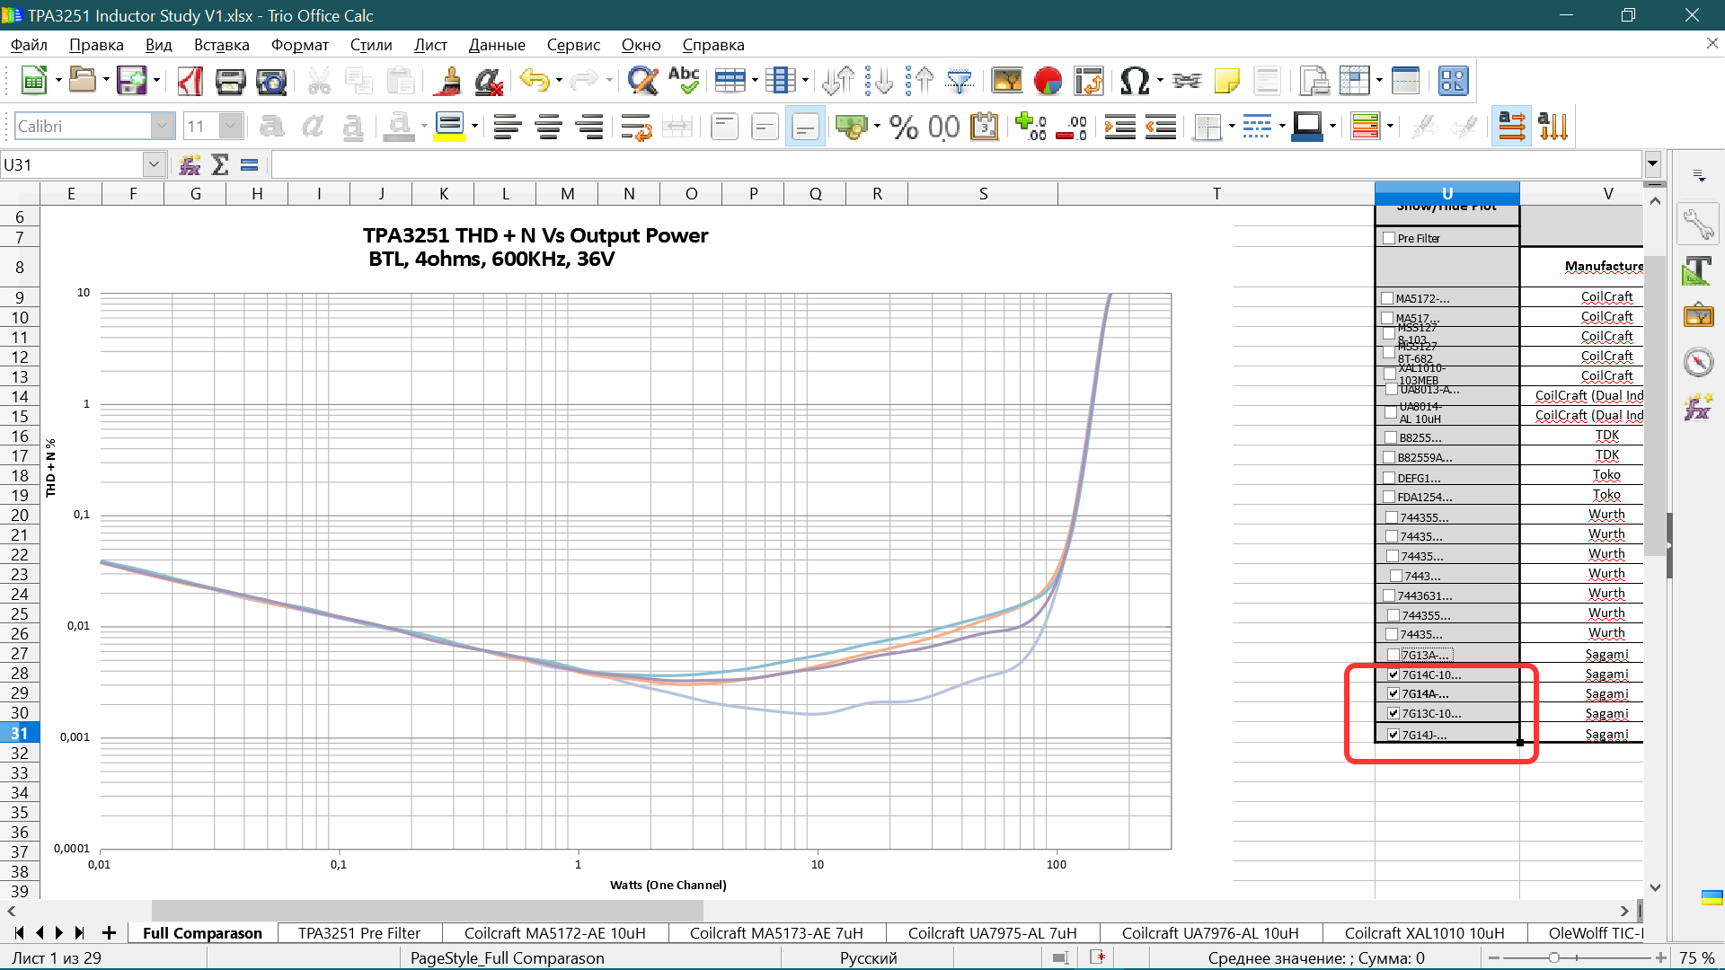1725x970 pixels.
Task: Open the background color dropdown arrow
Action: 474,127
